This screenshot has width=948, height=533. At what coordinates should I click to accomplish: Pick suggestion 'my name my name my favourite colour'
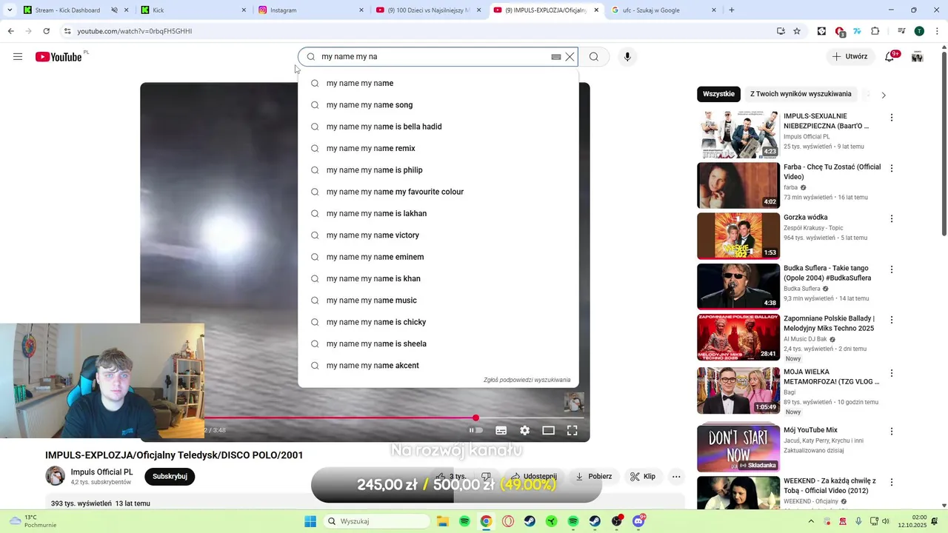point(438,192)
